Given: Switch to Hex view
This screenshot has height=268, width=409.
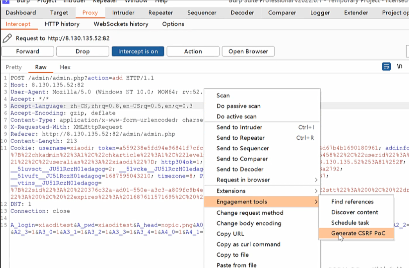Looking at the screenshot, I should (x=65, y=67).
